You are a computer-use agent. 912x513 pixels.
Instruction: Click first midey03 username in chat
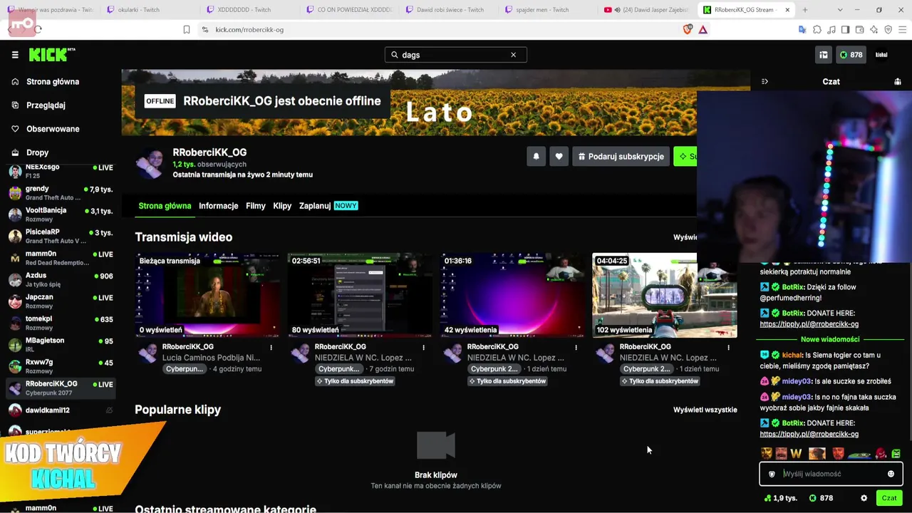click(x=797, y=381)
